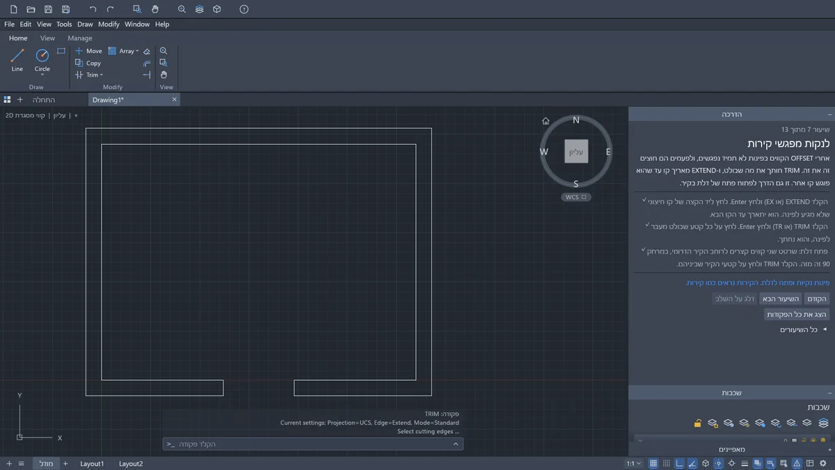Open the Draw menu in menu bar
The image size is (835, 470).
85,24
